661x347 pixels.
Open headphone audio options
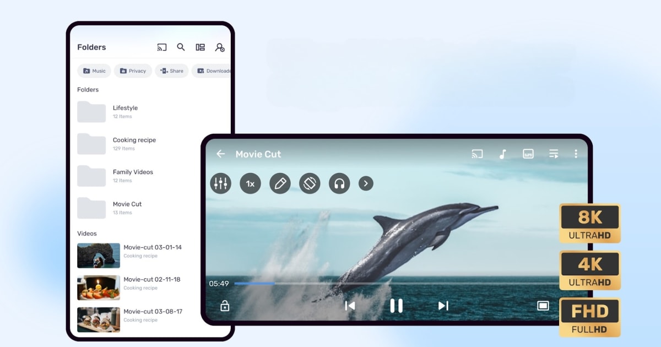click(x=339, y=183)
